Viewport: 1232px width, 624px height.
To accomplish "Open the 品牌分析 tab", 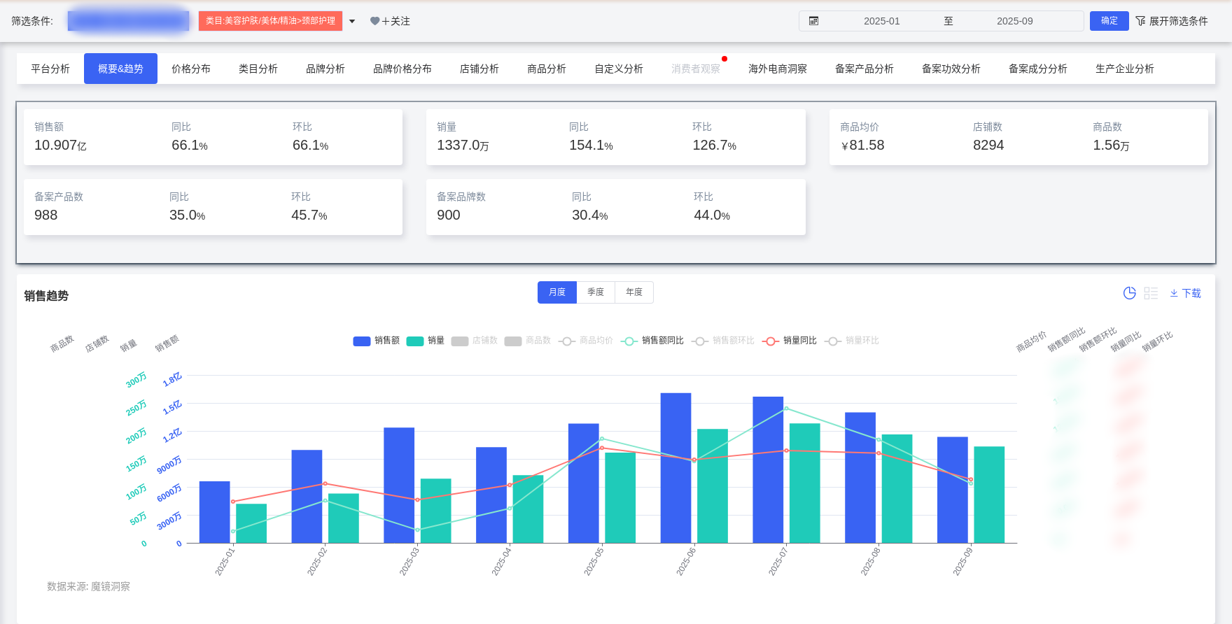I will tap(325, 69).
